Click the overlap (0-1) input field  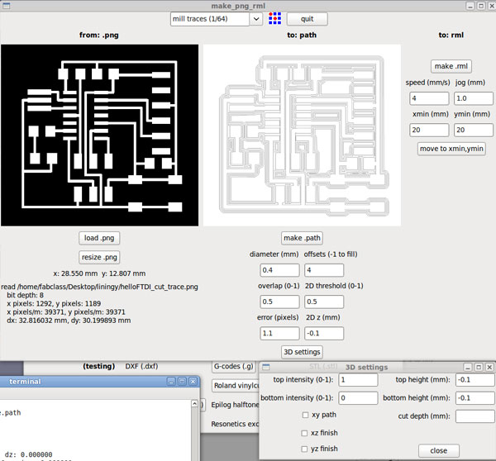pos(279,302)
